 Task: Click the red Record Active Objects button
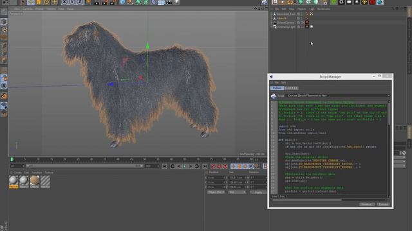tap(213, 166)
